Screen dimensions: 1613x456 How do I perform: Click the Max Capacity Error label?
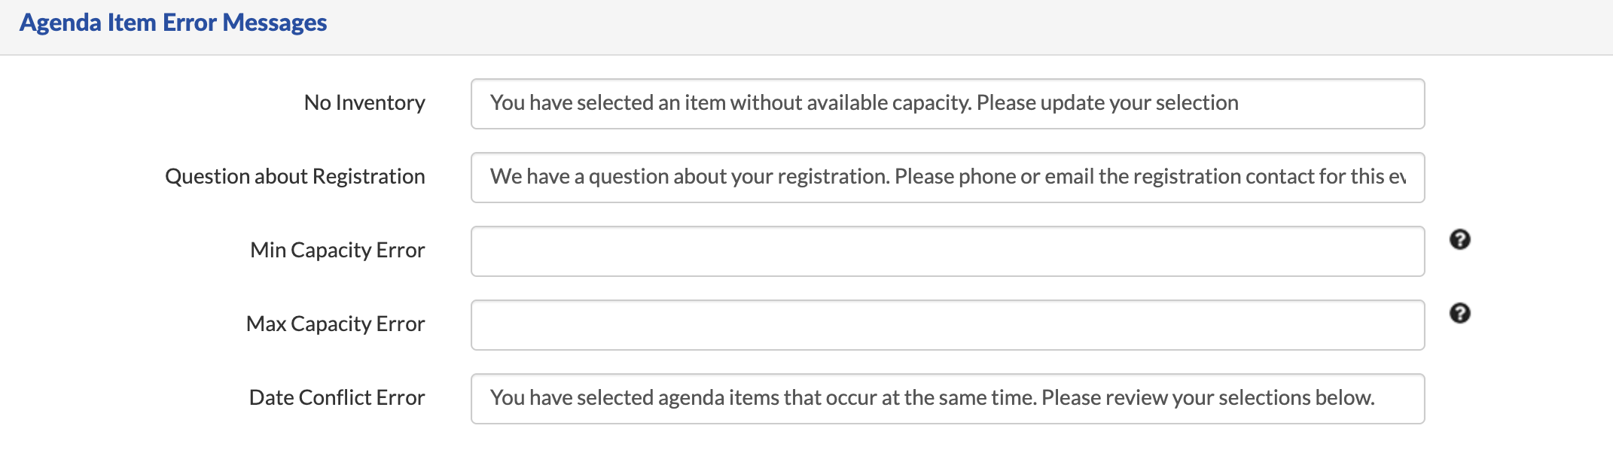335,324
